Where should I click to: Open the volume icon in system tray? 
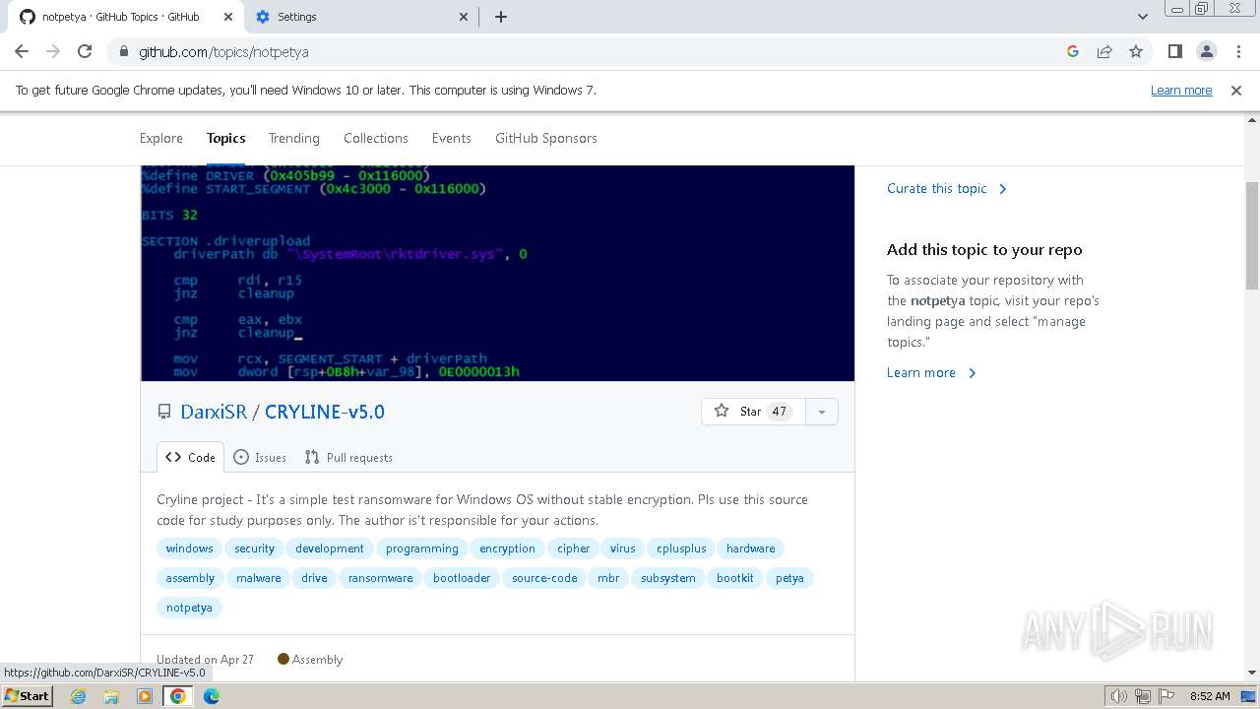click(x=1119, y=696)
